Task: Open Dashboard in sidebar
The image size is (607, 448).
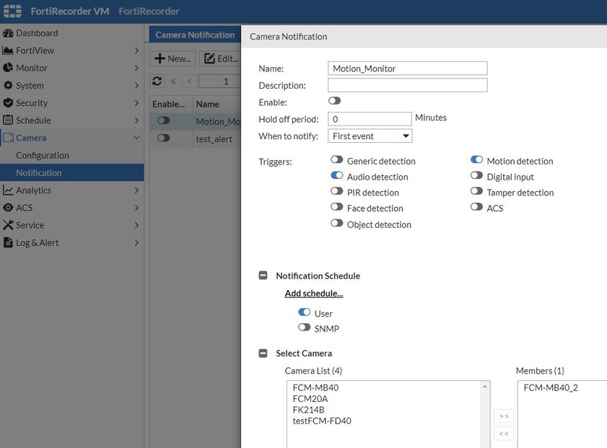Action: pyautogui.click(x=72, y=33)
